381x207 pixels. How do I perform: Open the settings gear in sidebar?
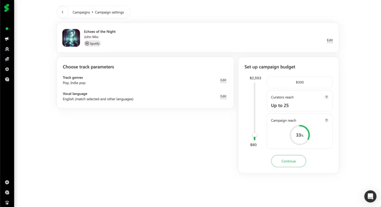[7, 69]
